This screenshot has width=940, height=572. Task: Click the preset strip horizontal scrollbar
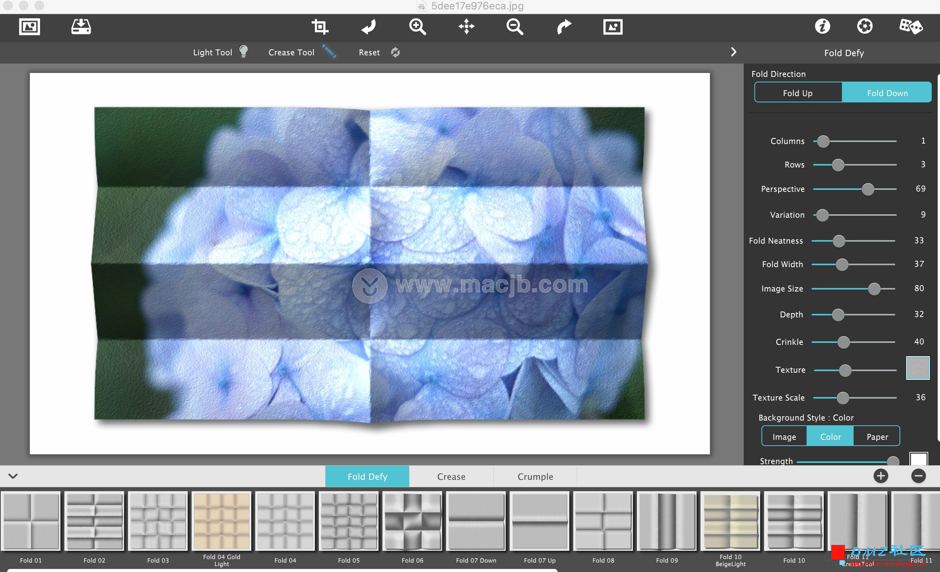click(282, 570)
